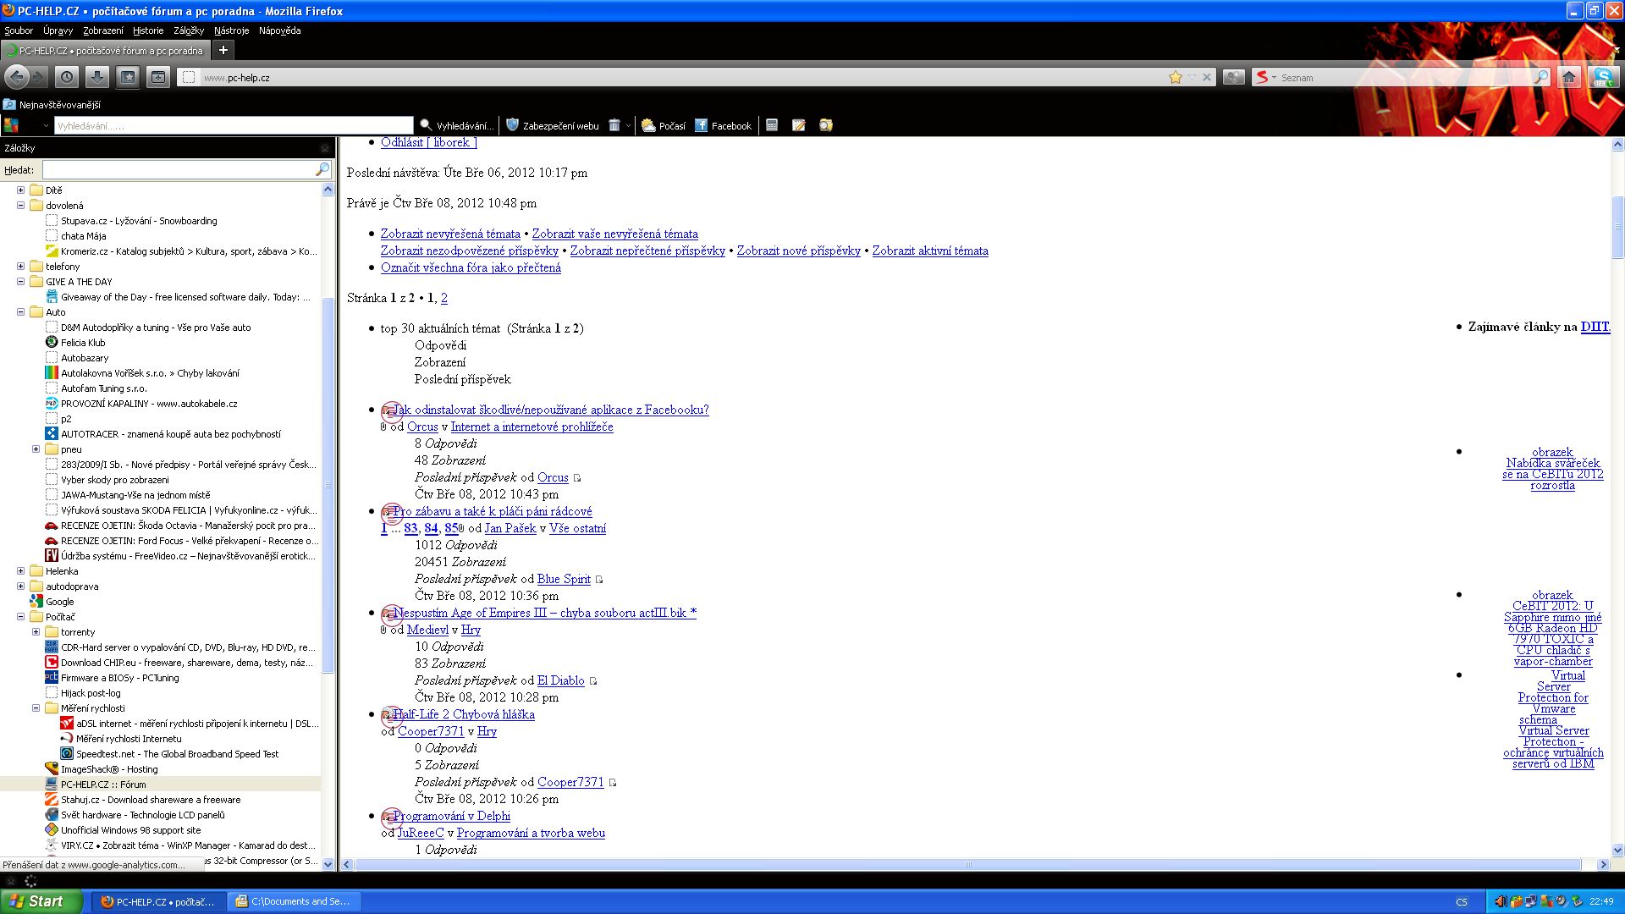Open the Zobrazení menu

[x=103, y=30]
